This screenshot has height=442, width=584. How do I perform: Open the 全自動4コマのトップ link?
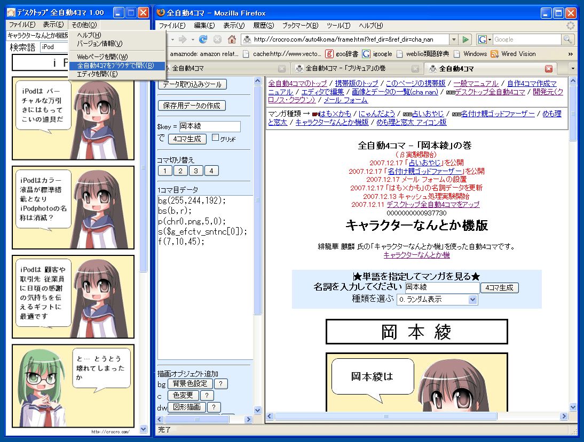click(x=297, y=83)
